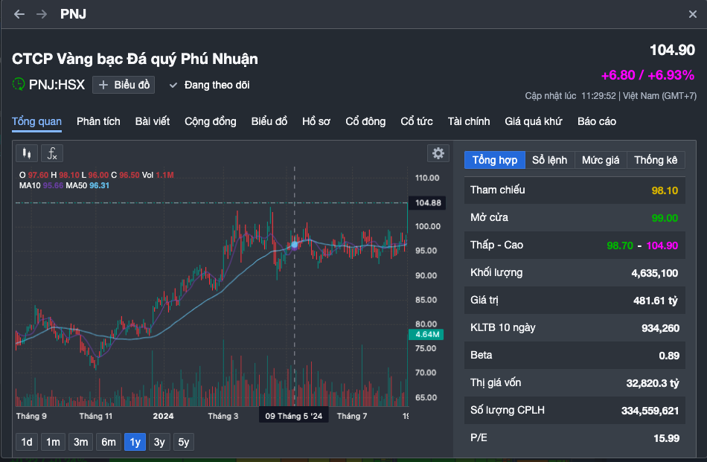Select the 3m time range
Viewport: 707px width, 462px height.
click(80, 442)
